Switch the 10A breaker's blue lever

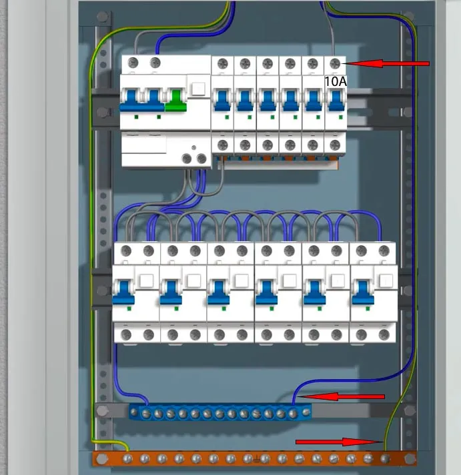point(335,100)
